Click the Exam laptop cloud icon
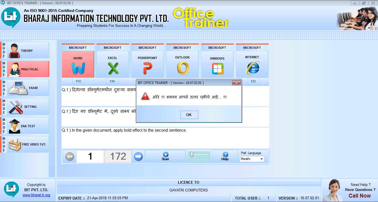 pyautogui.click(x=18, y=88)
